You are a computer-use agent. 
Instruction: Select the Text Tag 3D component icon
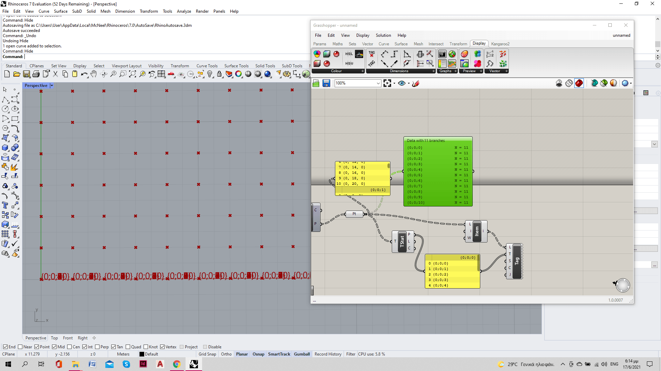point(371,64)
